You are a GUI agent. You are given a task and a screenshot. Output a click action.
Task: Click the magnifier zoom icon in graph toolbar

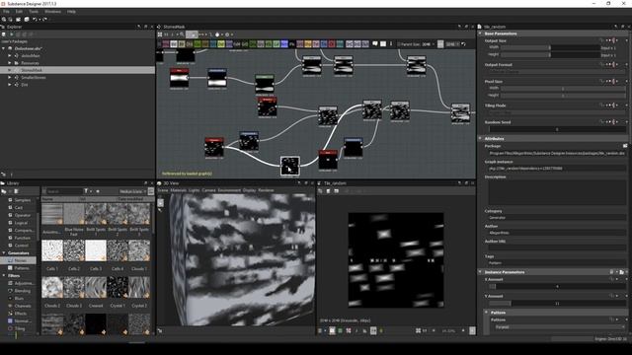(182, 35)
